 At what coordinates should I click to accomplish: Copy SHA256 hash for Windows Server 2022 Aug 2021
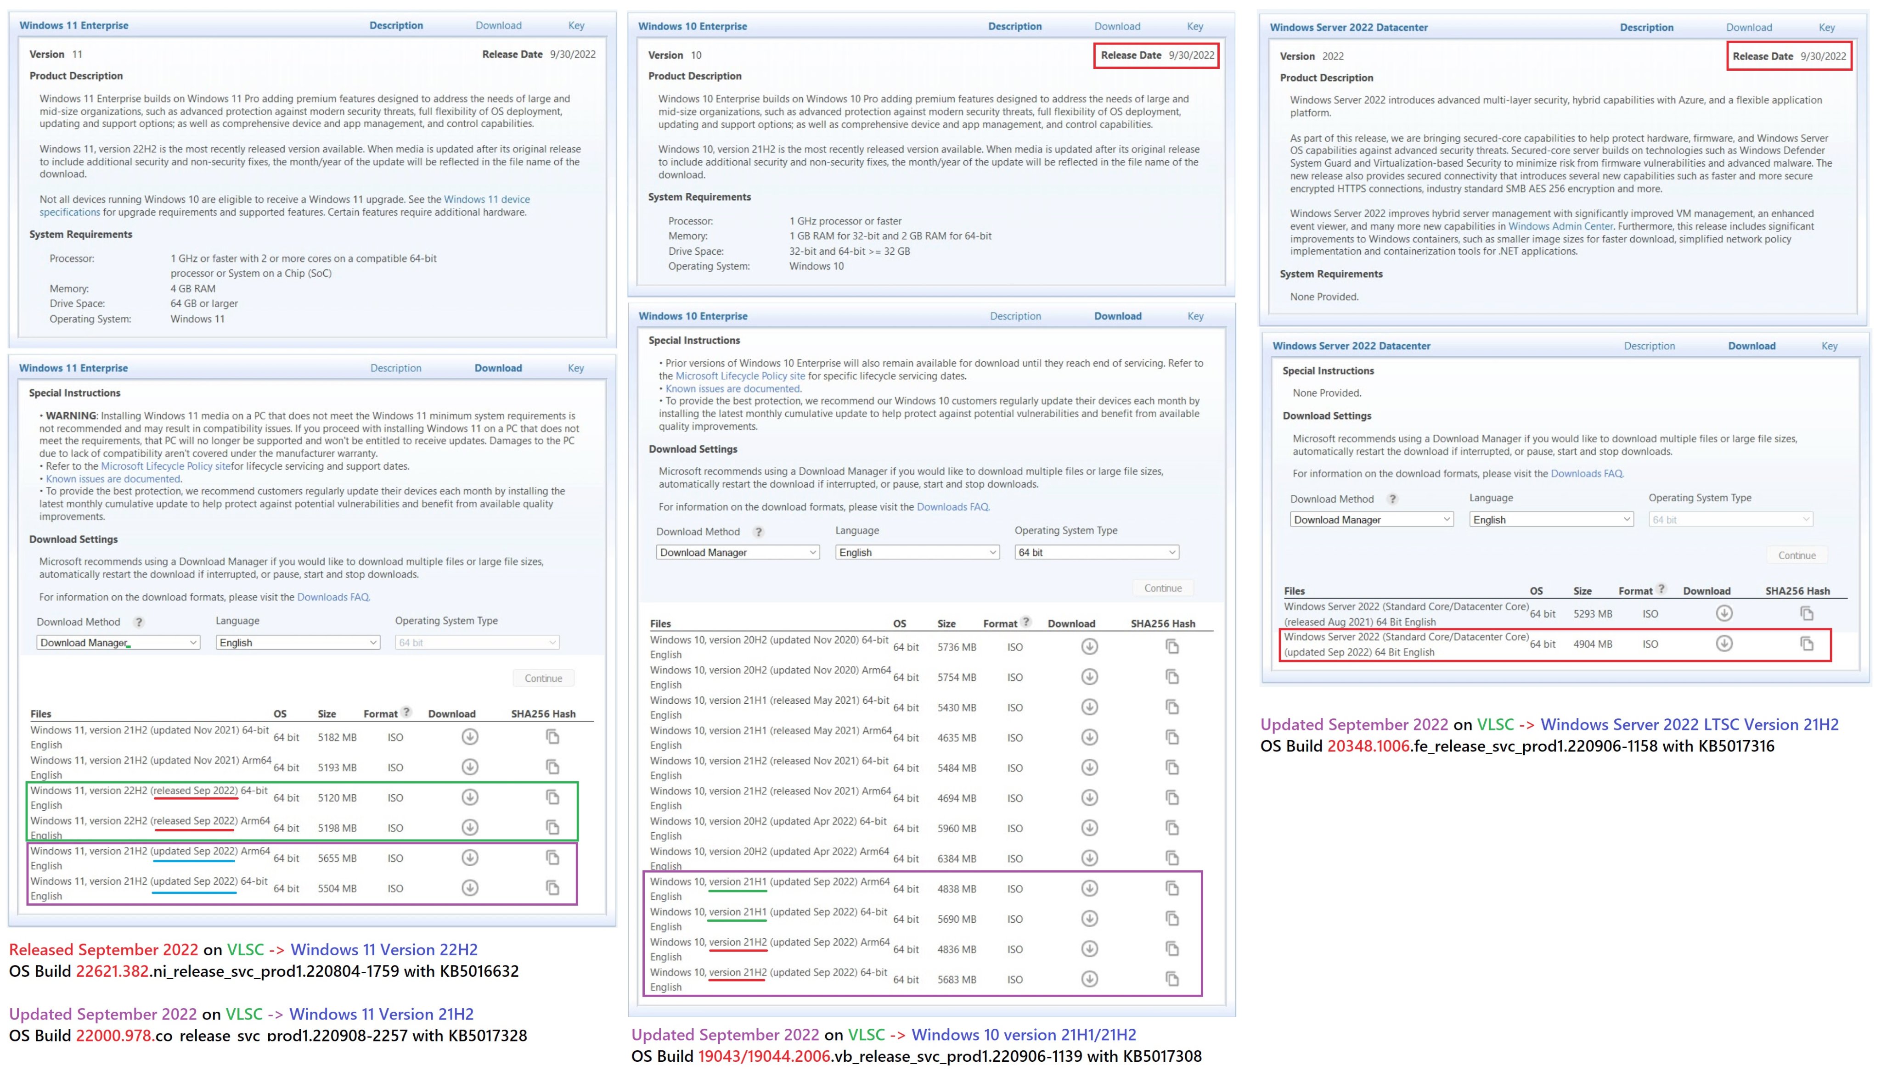1807,613
